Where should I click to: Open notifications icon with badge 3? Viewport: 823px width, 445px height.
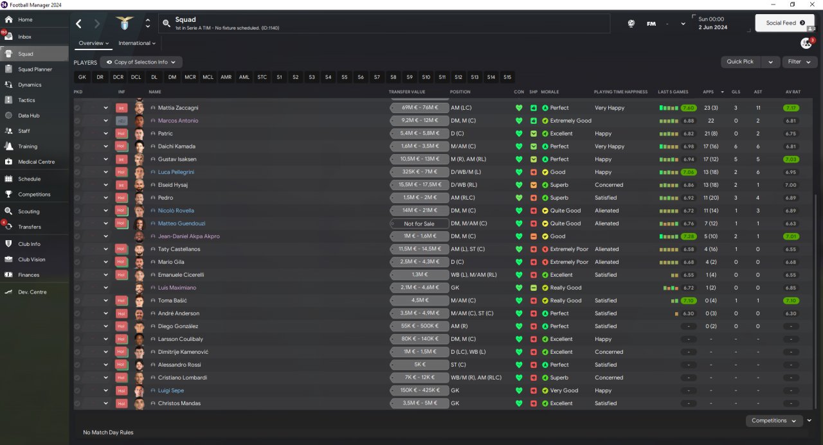[806, 43]
